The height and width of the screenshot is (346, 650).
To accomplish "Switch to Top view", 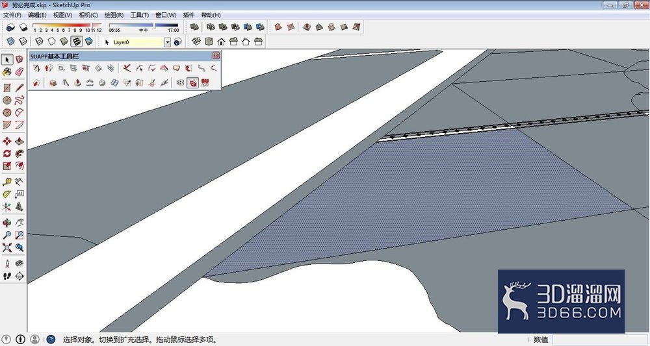I will click(209, 42).
